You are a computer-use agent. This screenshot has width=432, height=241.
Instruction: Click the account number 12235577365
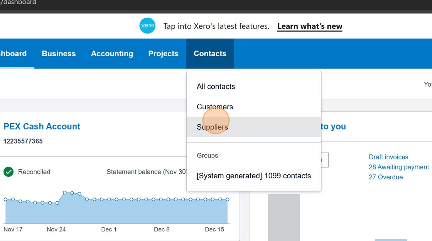(x=23, y=141)
